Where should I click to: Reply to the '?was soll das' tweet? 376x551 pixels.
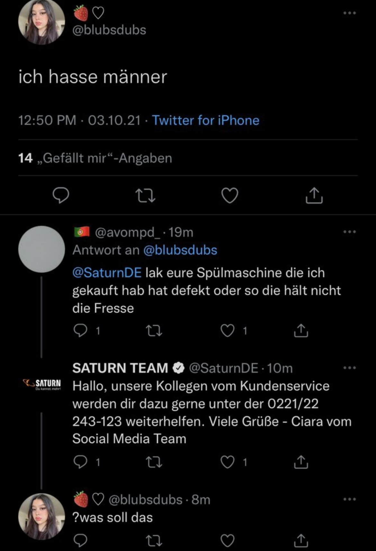[80, 540]
